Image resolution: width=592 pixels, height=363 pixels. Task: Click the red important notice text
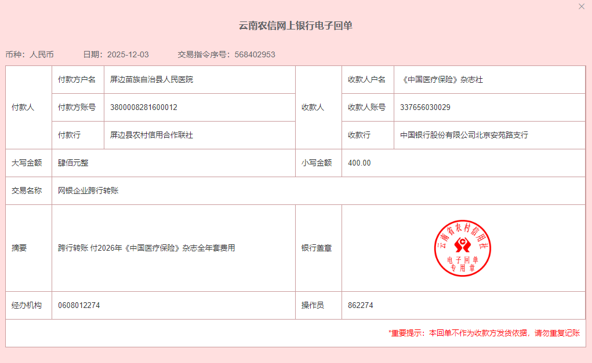tap(484, 333)
